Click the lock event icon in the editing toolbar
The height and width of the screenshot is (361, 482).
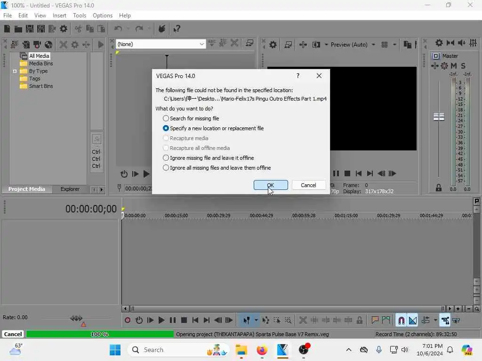pyautogui.click(x=359, y=321)
